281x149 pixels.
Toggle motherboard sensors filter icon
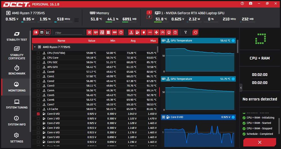[x=102, y=32]
